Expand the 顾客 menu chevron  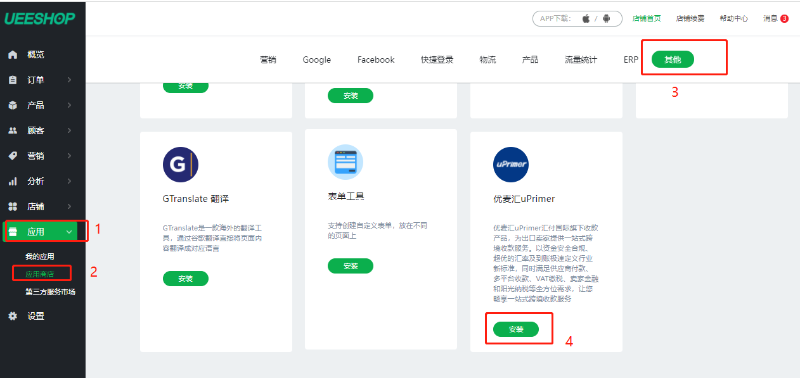pos(69,130)
